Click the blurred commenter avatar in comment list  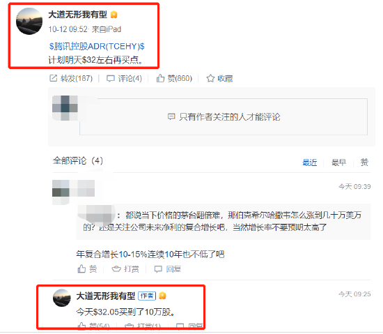click(61, 188)
